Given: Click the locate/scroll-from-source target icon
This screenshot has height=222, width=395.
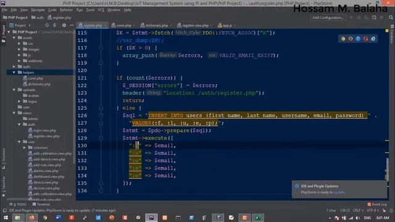Looking at the screenshot, I should pos(47,25).
